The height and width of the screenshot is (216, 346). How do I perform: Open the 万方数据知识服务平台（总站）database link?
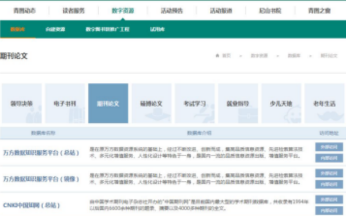point(41,153)
